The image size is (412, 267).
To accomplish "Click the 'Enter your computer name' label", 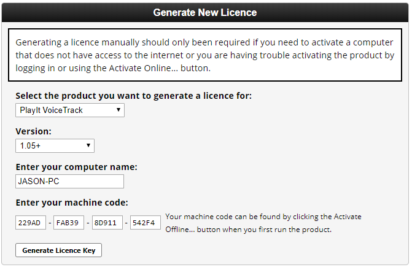I will pos(76,167).
